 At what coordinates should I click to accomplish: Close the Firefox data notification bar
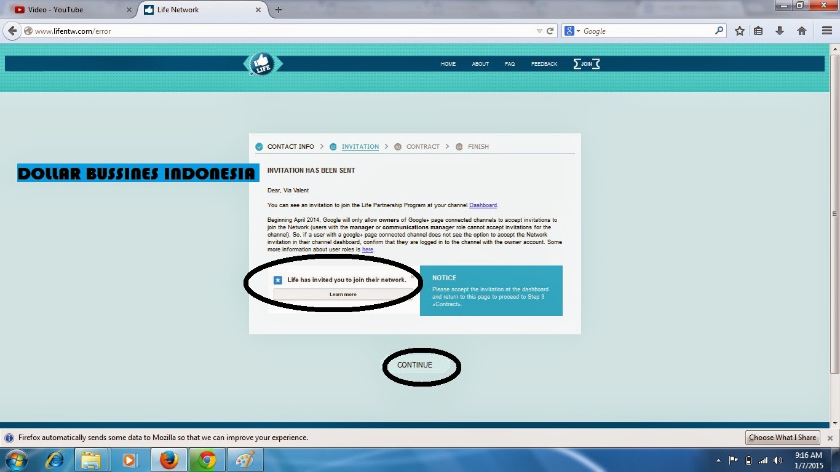coord(830,438)
